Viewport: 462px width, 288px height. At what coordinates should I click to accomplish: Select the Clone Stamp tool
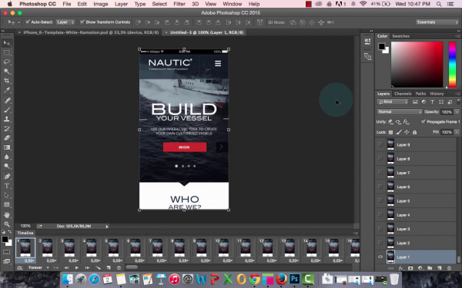7,119
